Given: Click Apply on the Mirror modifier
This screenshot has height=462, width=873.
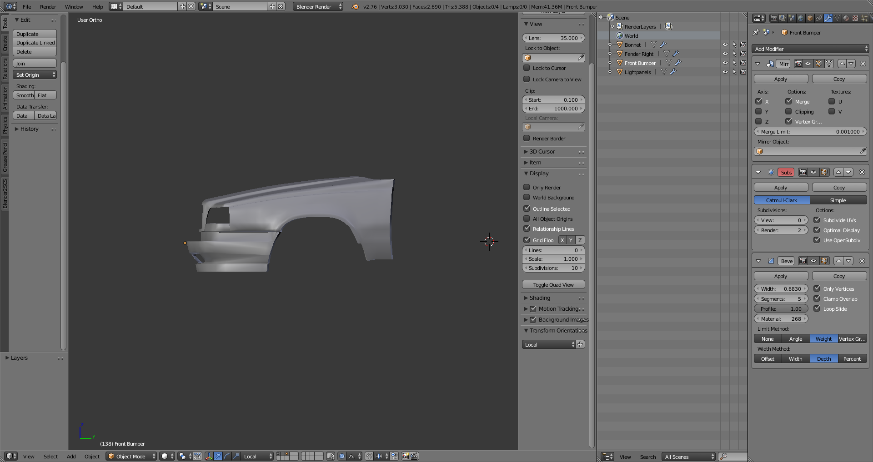Looking at the screenshot, I should tap(781, 79).
